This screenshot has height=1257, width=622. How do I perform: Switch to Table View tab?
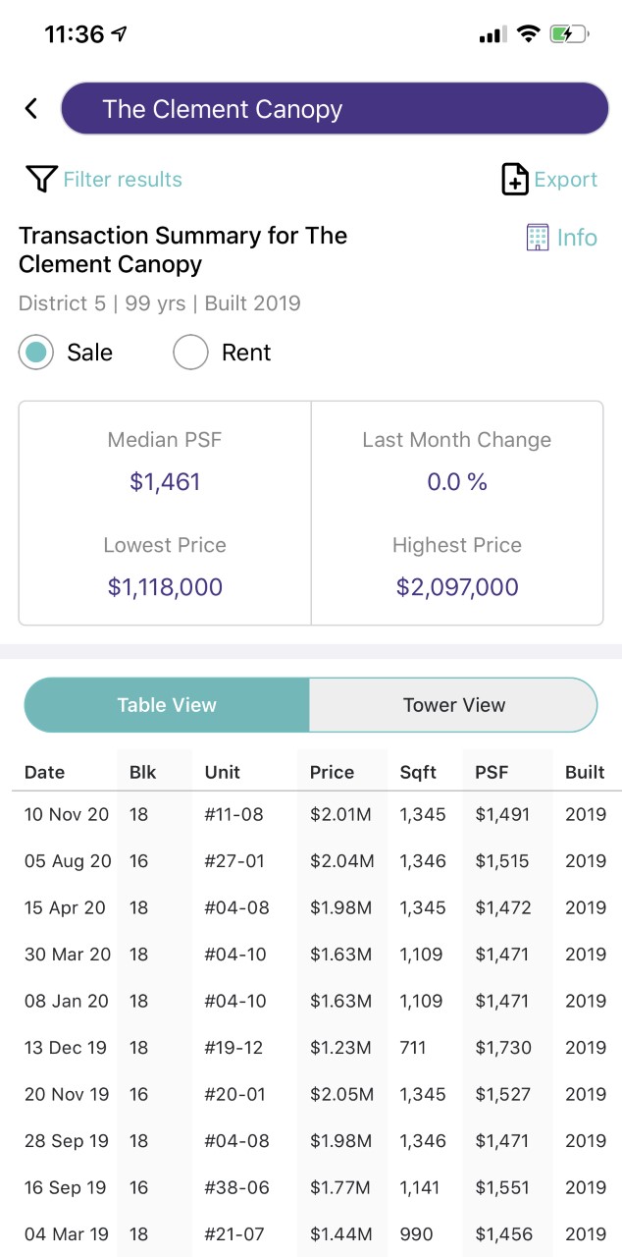(167, 705)
